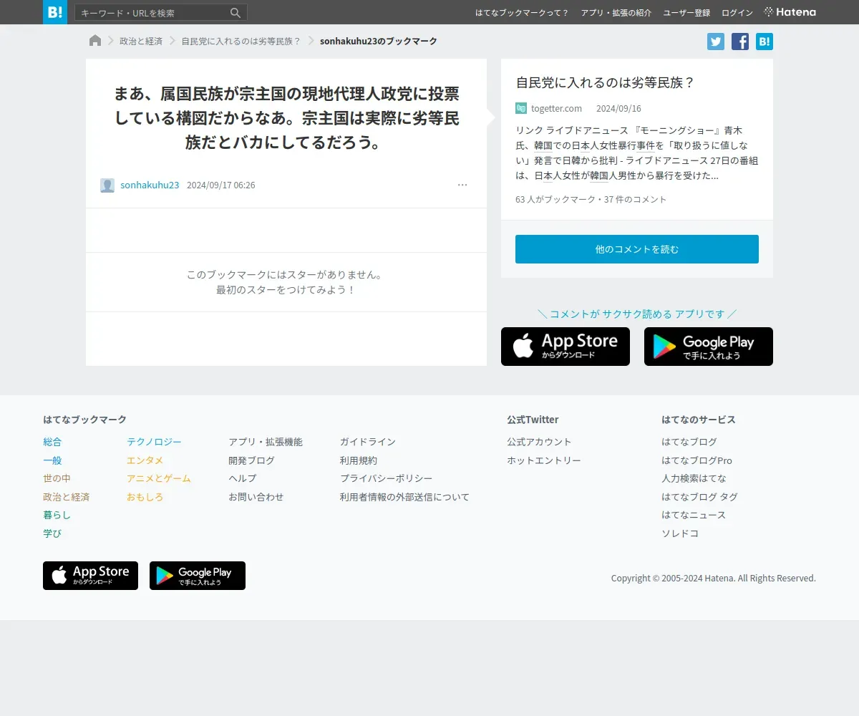Open Google Play badge under app promo

709,347
